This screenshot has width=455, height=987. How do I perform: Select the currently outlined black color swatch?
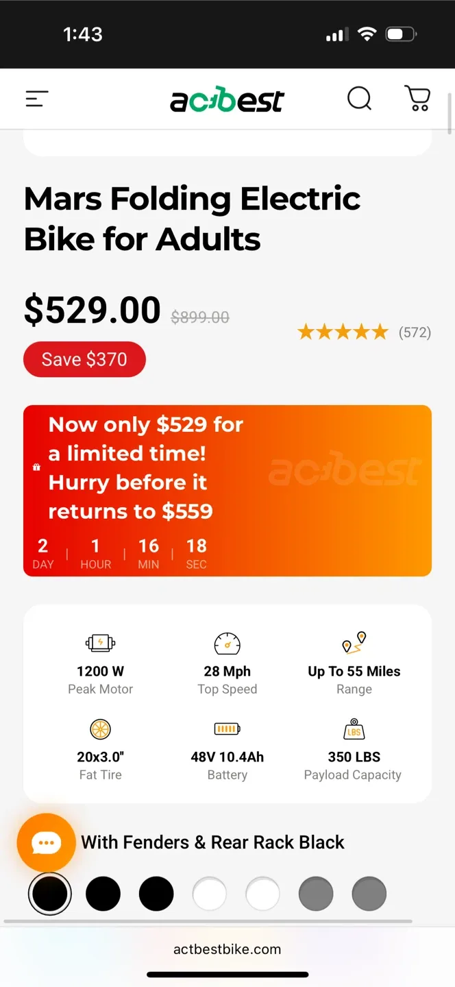50,894
